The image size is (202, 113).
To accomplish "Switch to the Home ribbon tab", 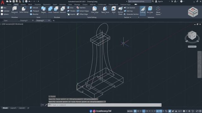I will [x=9, y=4].
